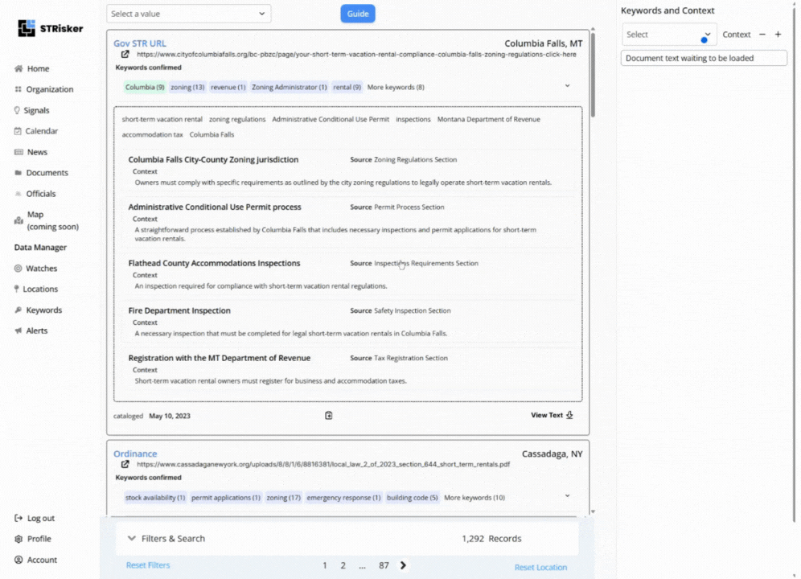Click 'Flathead County Accommodations Inspections' heading
Screen dimensions: 801x579
[214, 263]
